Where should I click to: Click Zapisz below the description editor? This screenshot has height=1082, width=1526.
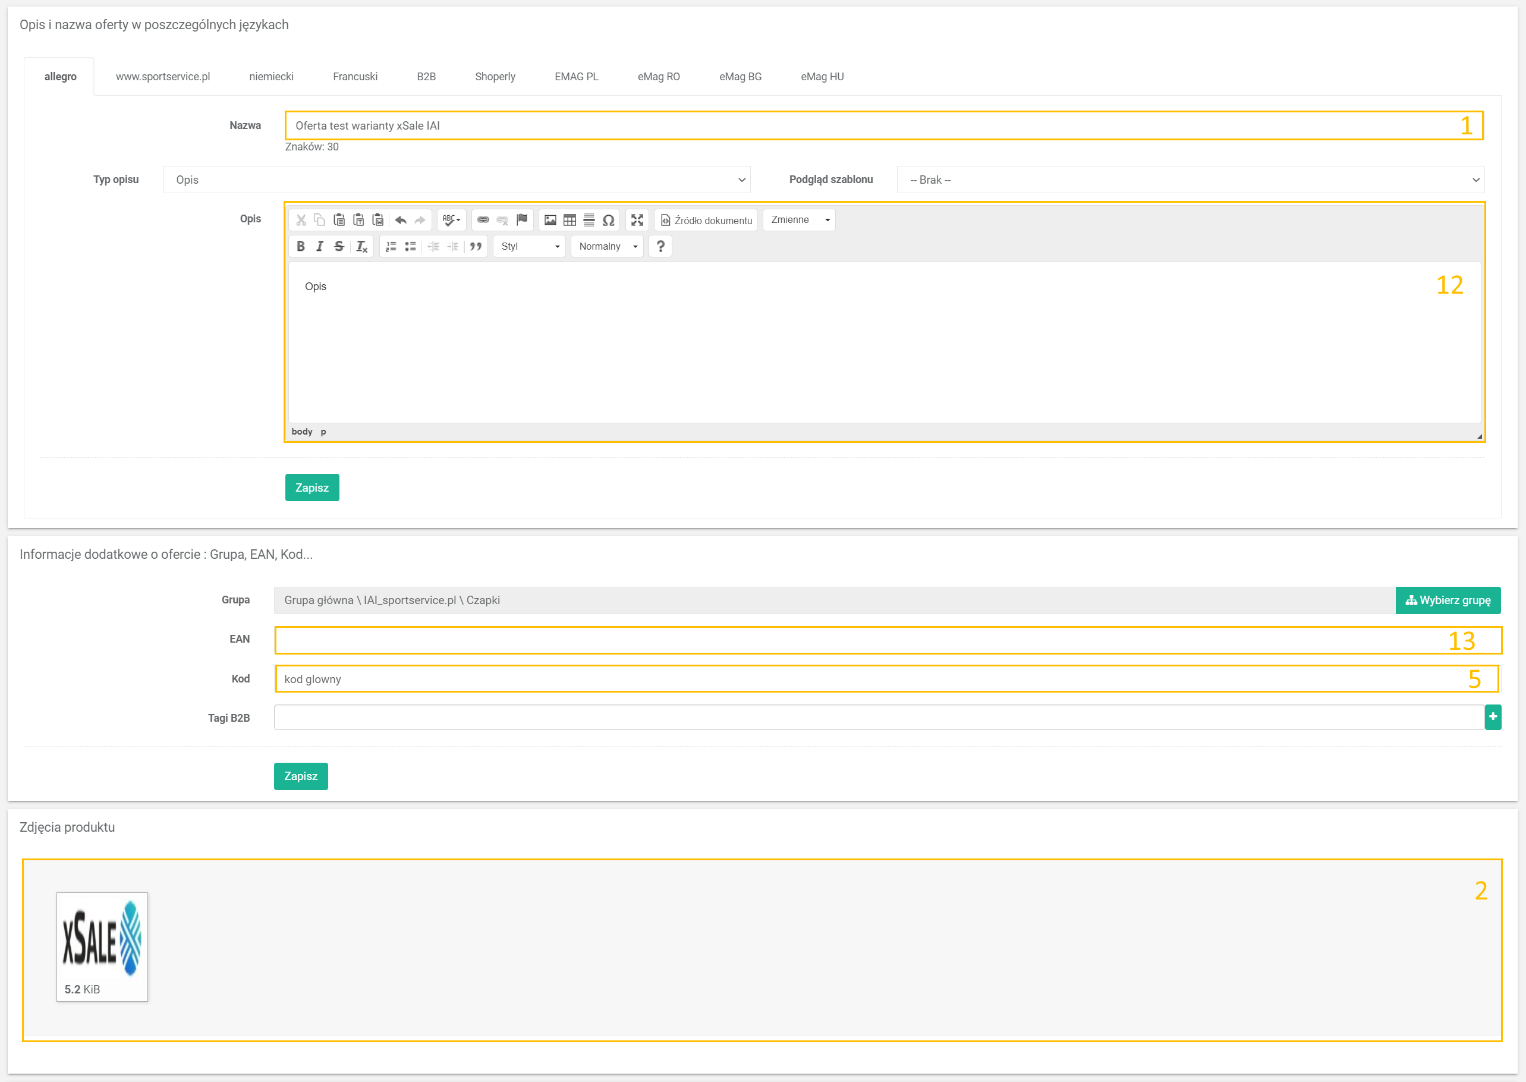[x=312, y=487]
